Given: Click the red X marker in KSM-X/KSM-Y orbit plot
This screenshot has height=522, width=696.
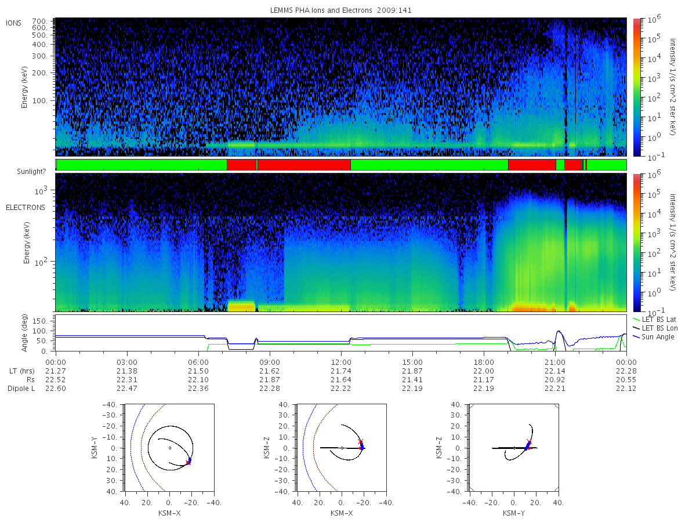Looking at the screenshot, I should (188, 462).
